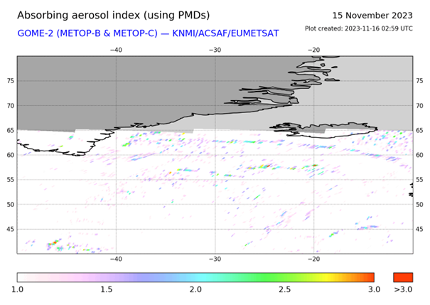Screen dimensions: 430x305
Task: Click the right axis "45" latitude label
Action: coord(419,229)
